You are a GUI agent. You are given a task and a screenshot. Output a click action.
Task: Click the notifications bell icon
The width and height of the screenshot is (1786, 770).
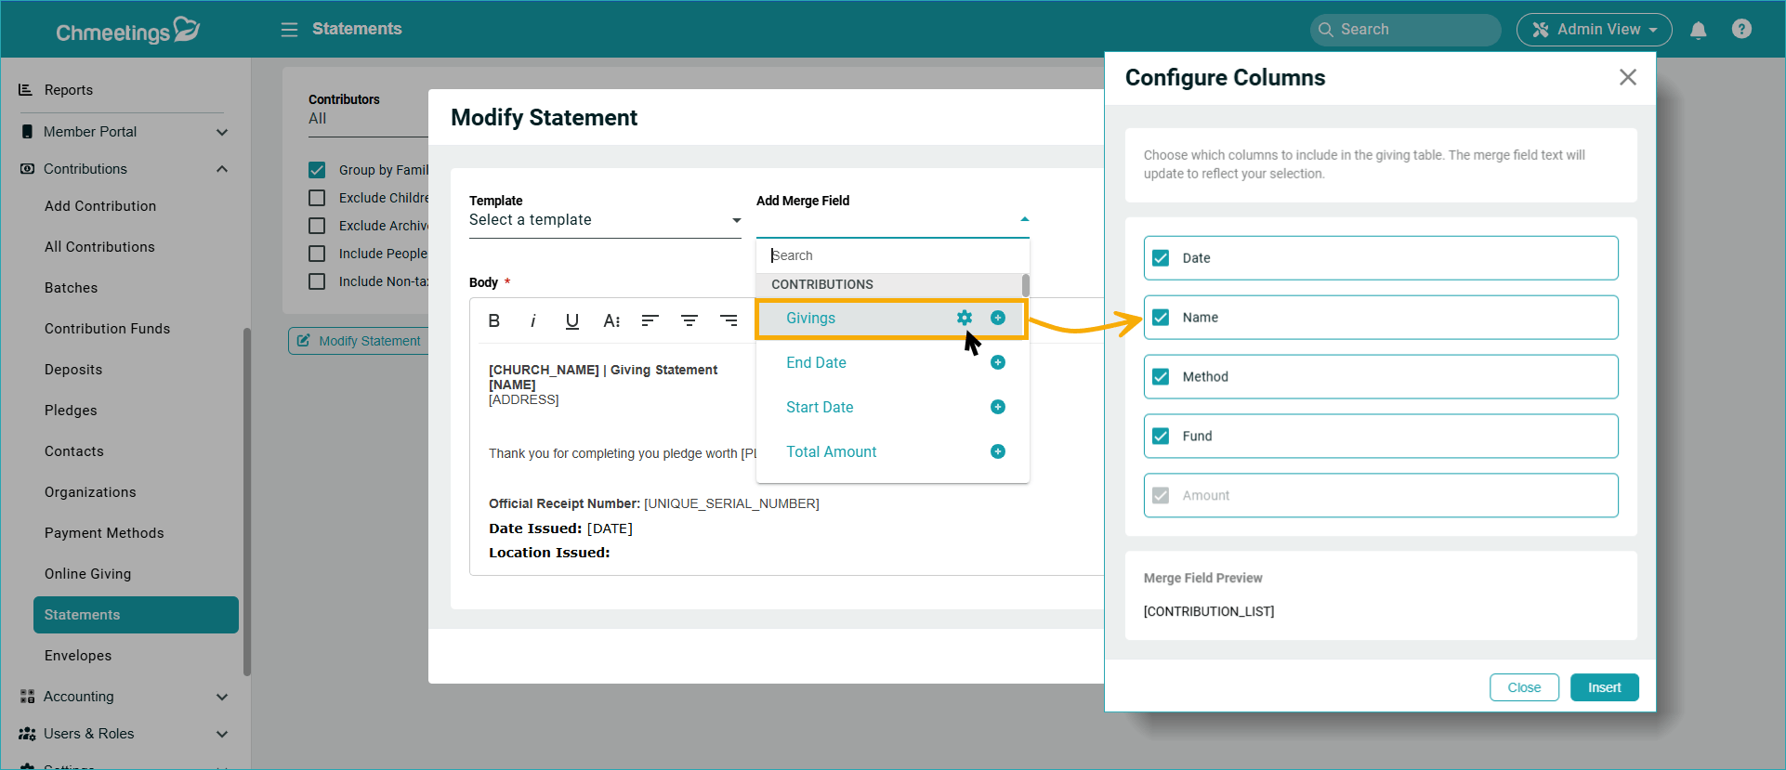coord(1699,30)
